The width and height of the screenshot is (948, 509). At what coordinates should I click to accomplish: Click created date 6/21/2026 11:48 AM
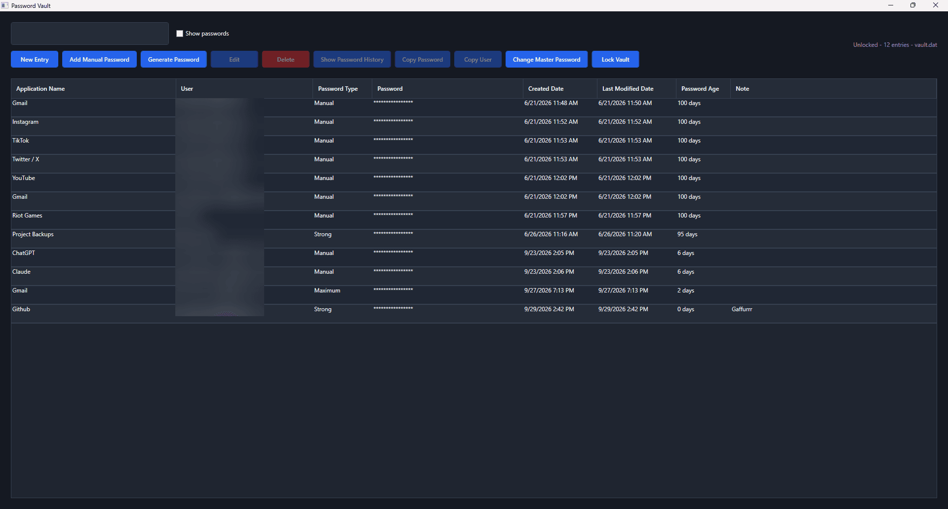click(x=551, y=103)
